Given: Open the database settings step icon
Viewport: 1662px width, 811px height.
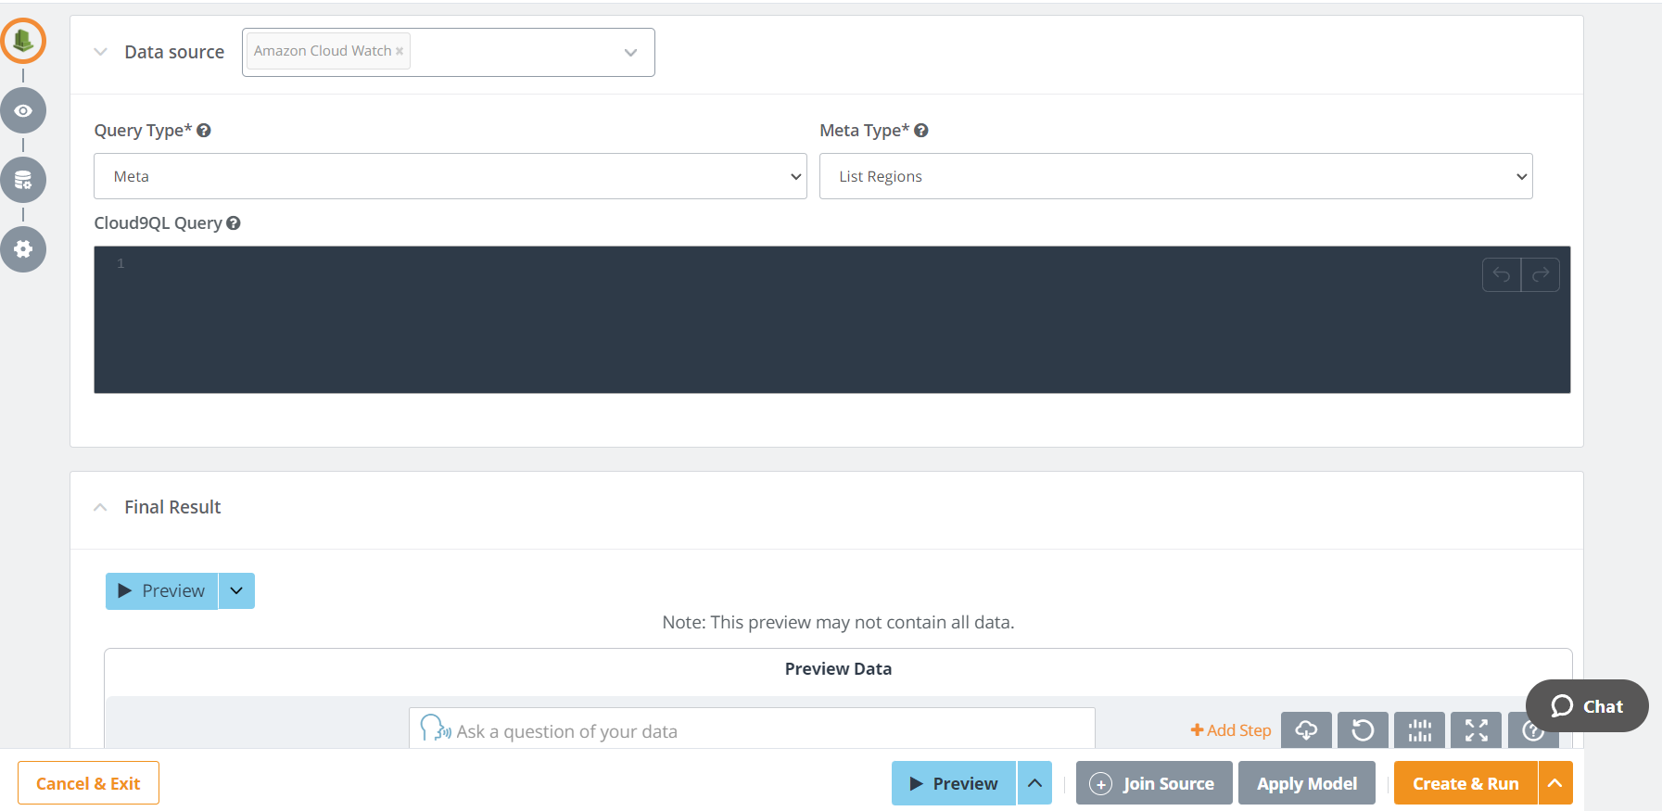Looking at the screenshot, I should [23, 180].
